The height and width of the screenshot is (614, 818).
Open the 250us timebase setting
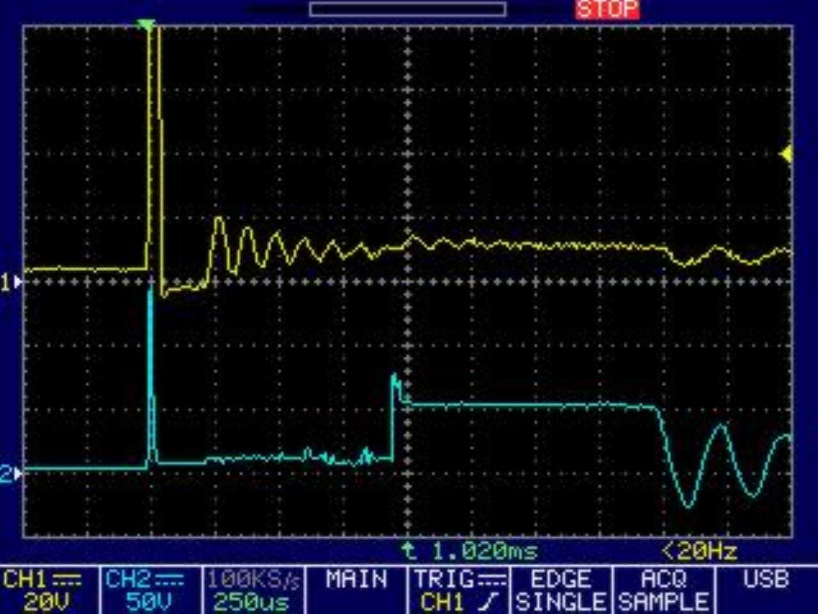click(x=251, y=602)
